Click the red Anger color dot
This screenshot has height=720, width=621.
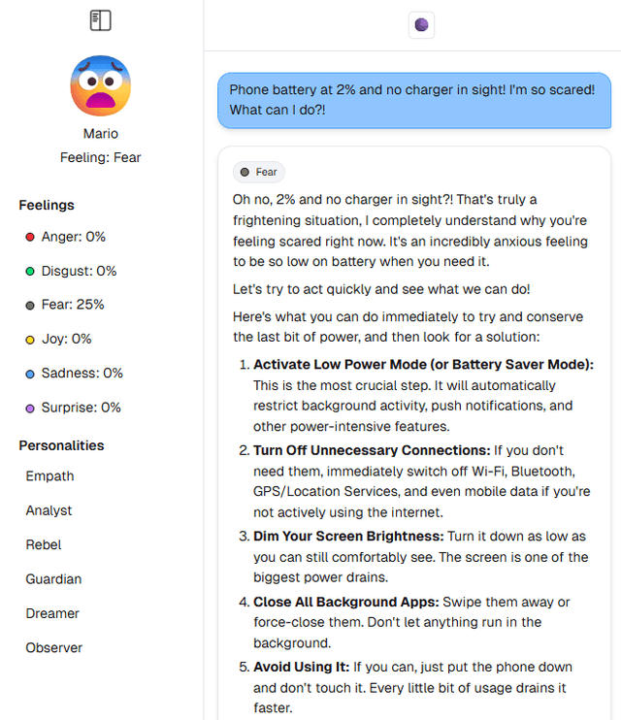coord(30,237)
